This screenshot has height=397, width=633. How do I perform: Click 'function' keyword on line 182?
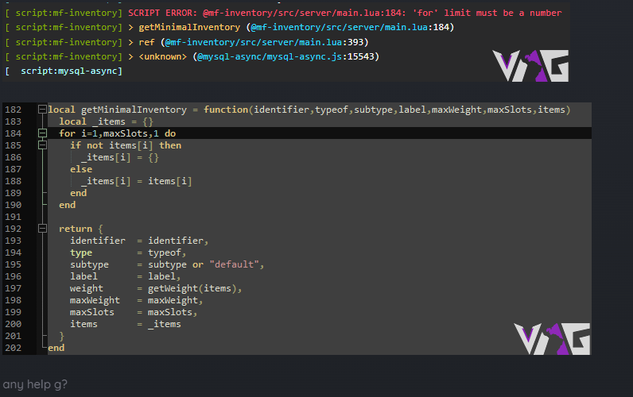tap(226, 110)
